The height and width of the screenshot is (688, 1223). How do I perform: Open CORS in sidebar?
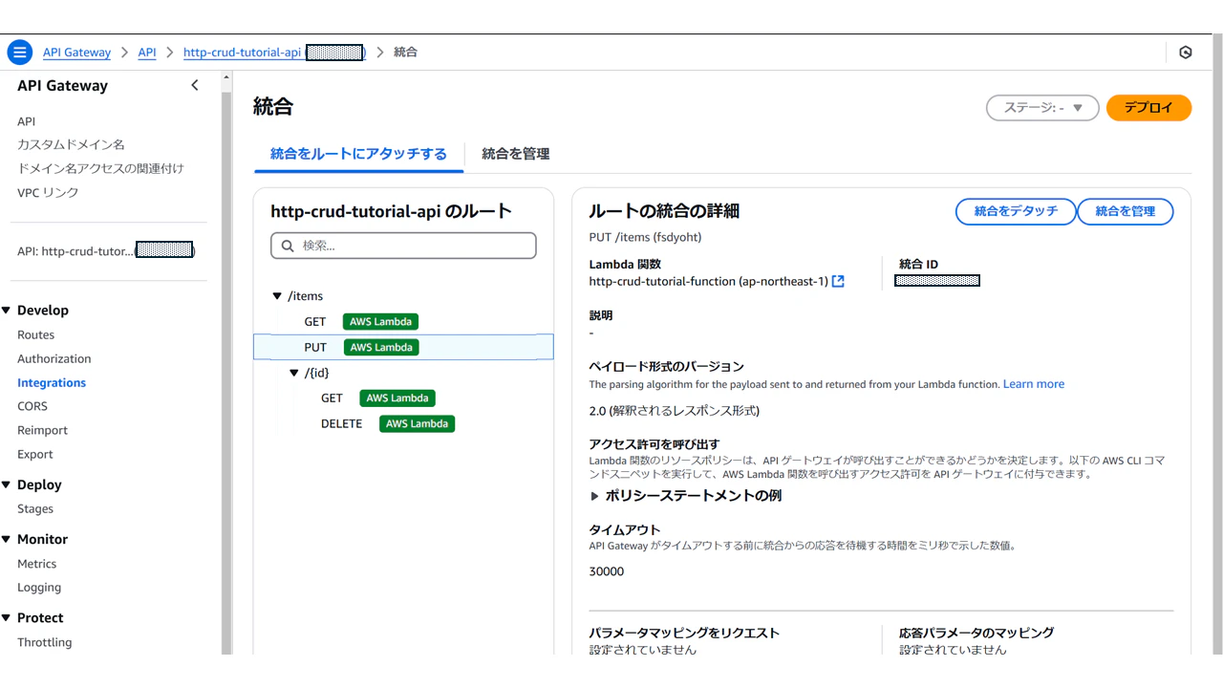tap(32, 407)
